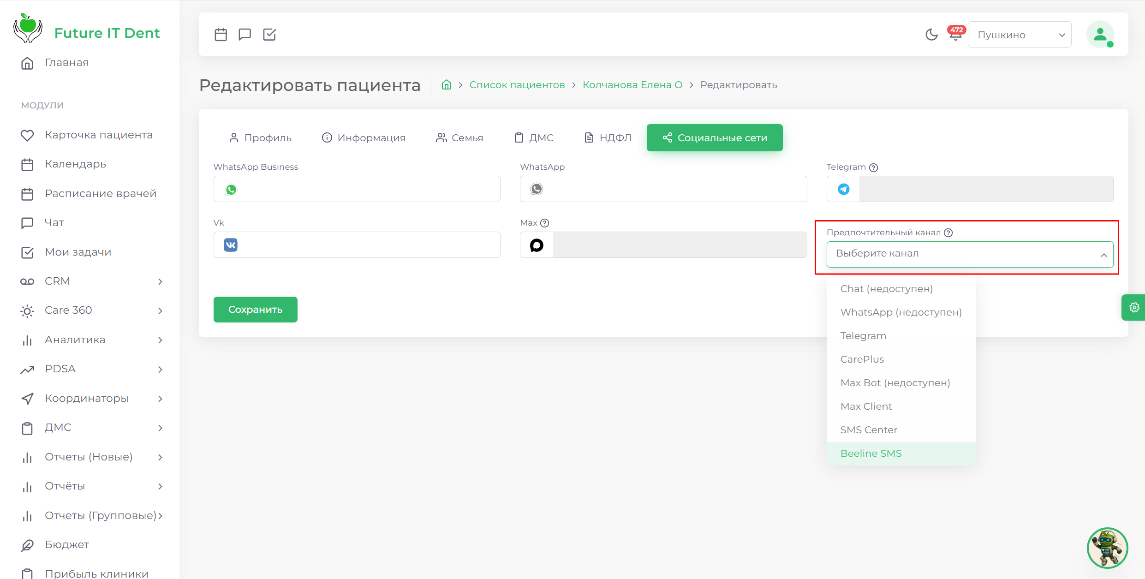Click the Сохранить button

(255, 310)
